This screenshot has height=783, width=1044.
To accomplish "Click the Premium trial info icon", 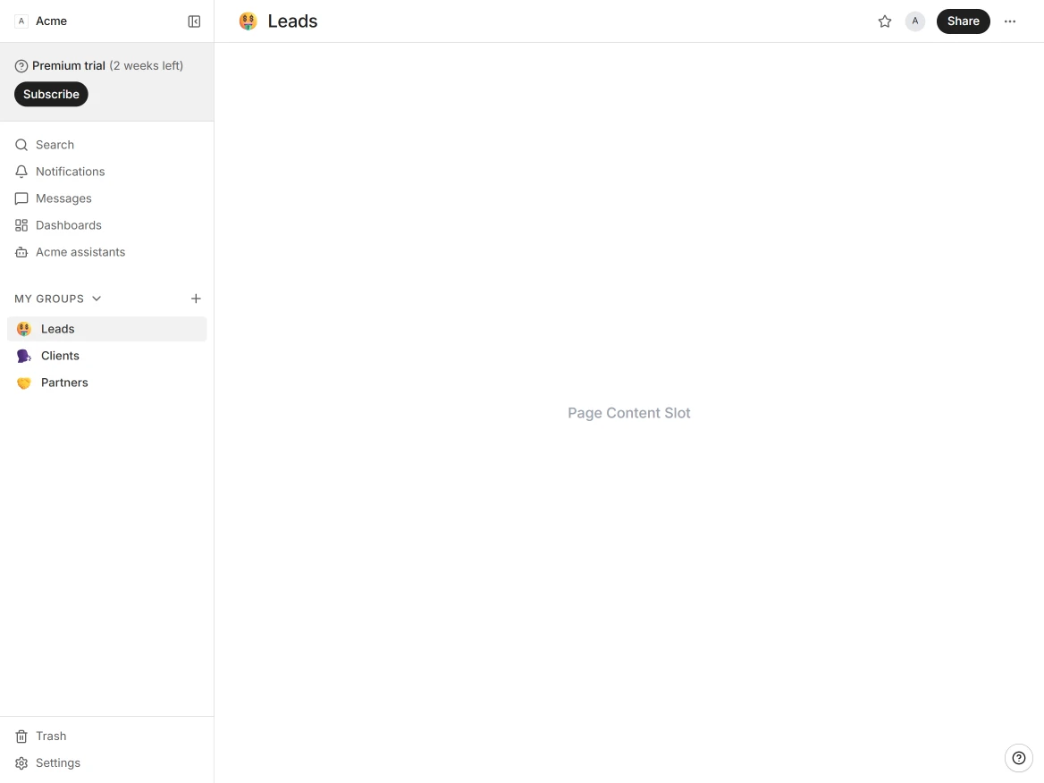I will pos(21,66).
